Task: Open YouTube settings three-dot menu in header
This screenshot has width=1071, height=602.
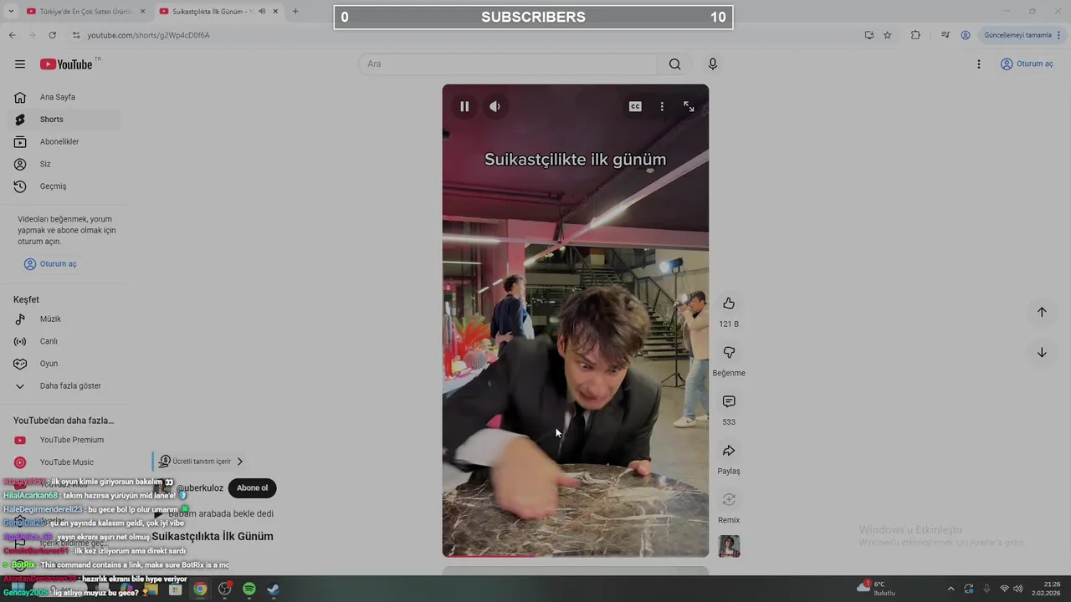Action: point(979,64)
